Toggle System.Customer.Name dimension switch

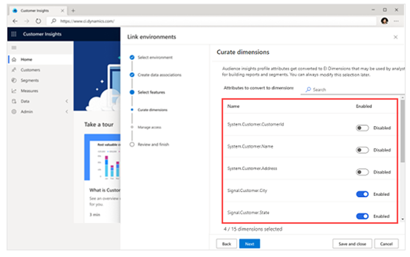[x=362, y=150]
